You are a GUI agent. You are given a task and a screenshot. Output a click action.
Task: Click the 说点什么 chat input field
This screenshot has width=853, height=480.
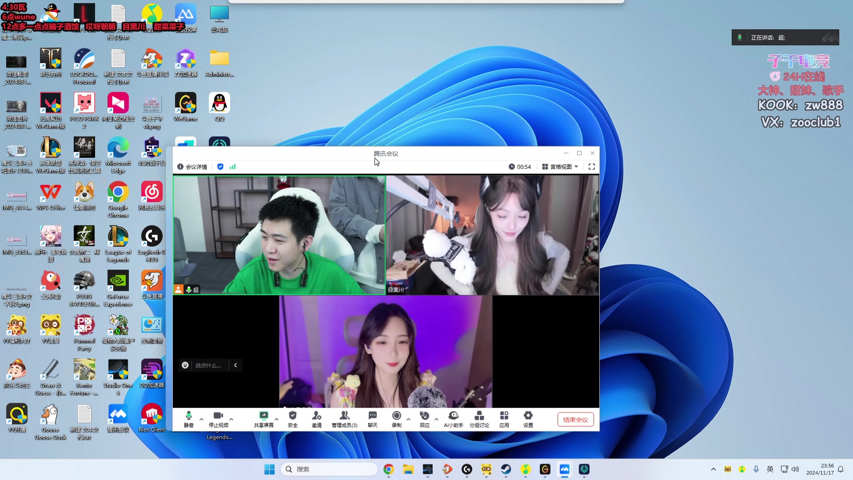pos(208,365)
